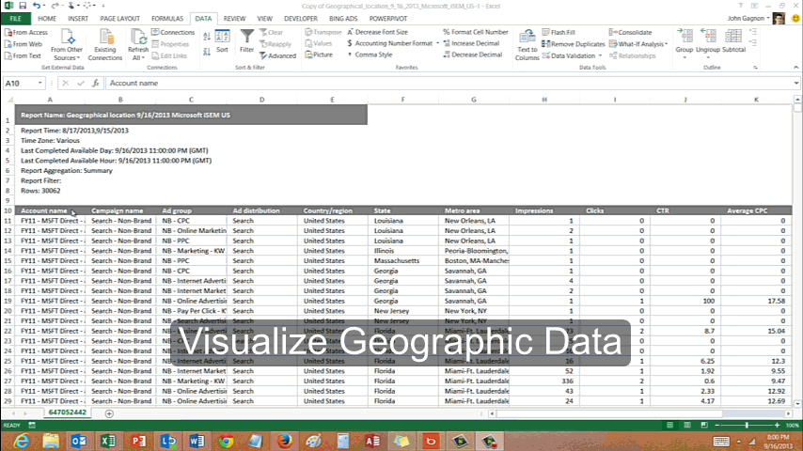The height and width of the screenshot is (451, 803).
Task: Open Existing Connections
Action: (x=105, y=45)
